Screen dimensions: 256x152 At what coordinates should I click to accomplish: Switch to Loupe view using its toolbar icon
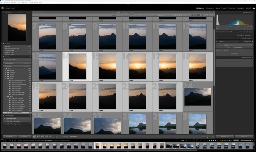coord(38,136)
